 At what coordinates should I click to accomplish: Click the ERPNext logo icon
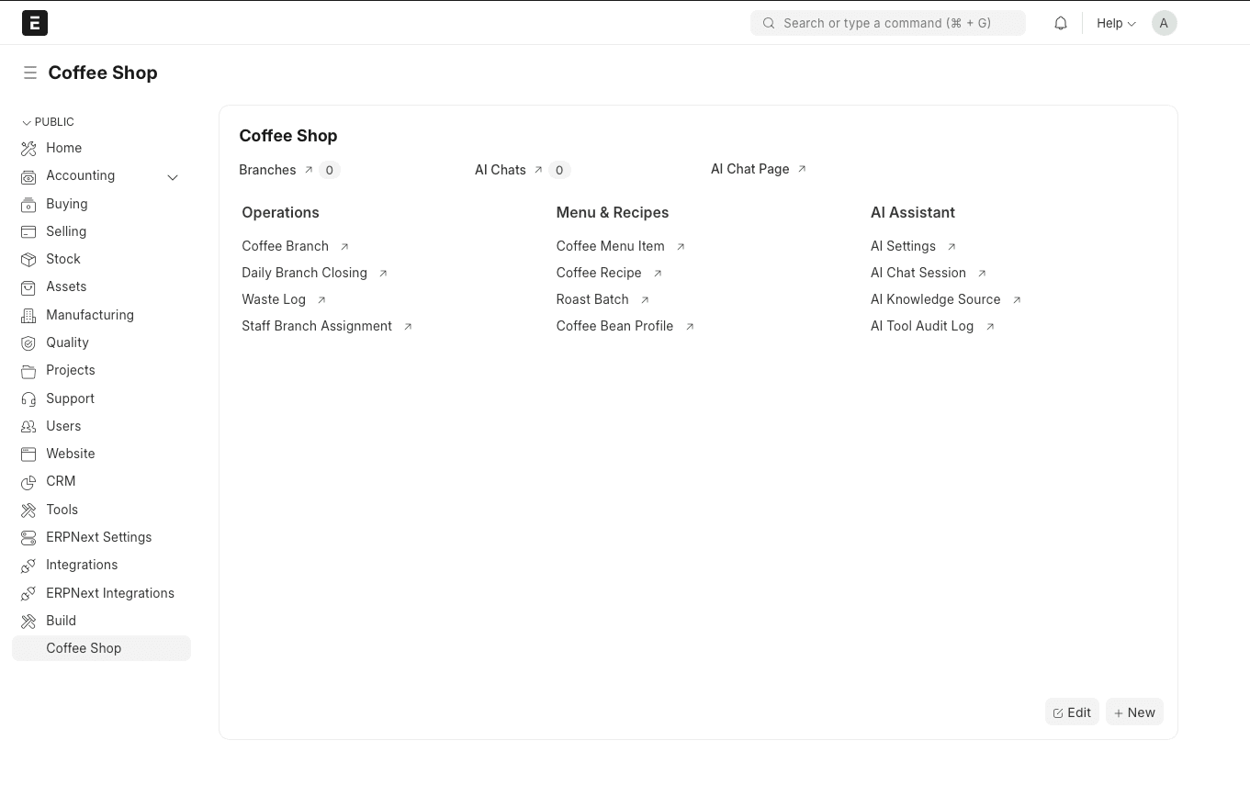pyautogui.click(x=35, y=23)
